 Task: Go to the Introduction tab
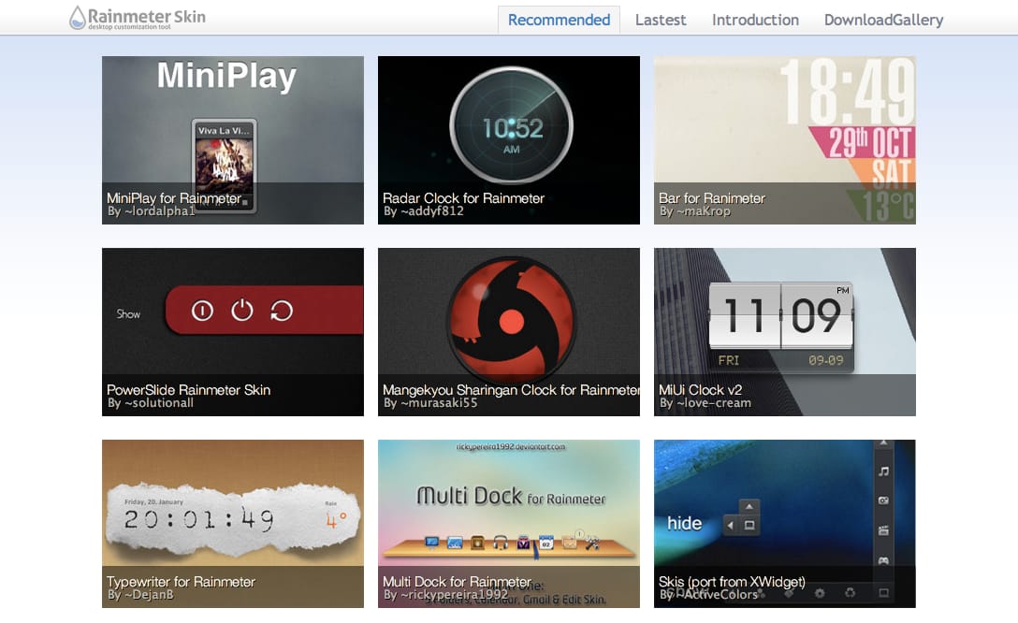(x=755, y=21)
